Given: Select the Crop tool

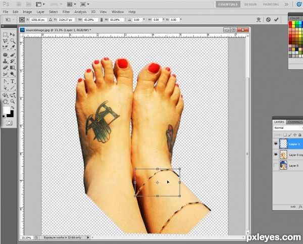Looking at the screenshot, I should 5,47.
